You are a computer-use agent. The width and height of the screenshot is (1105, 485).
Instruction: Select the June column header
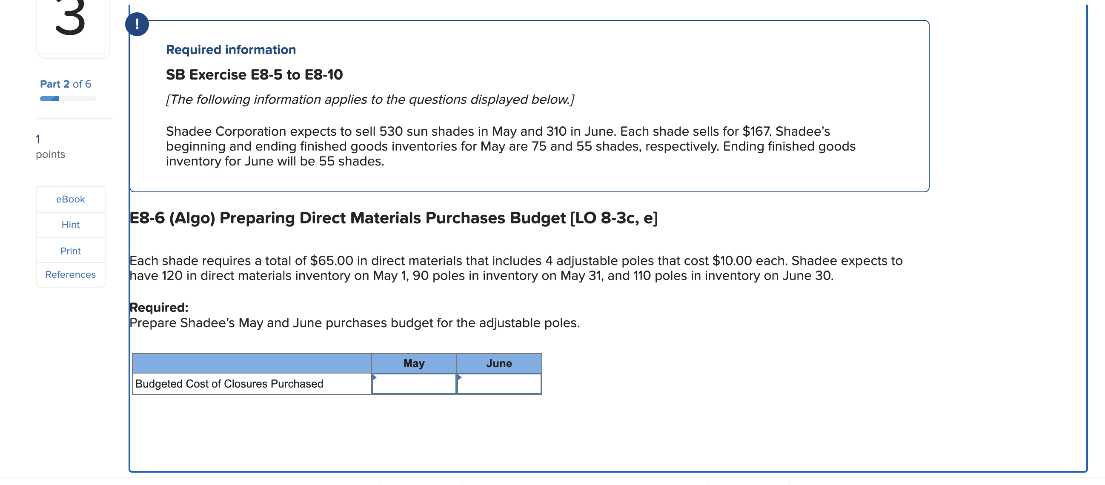pos(499,363)
